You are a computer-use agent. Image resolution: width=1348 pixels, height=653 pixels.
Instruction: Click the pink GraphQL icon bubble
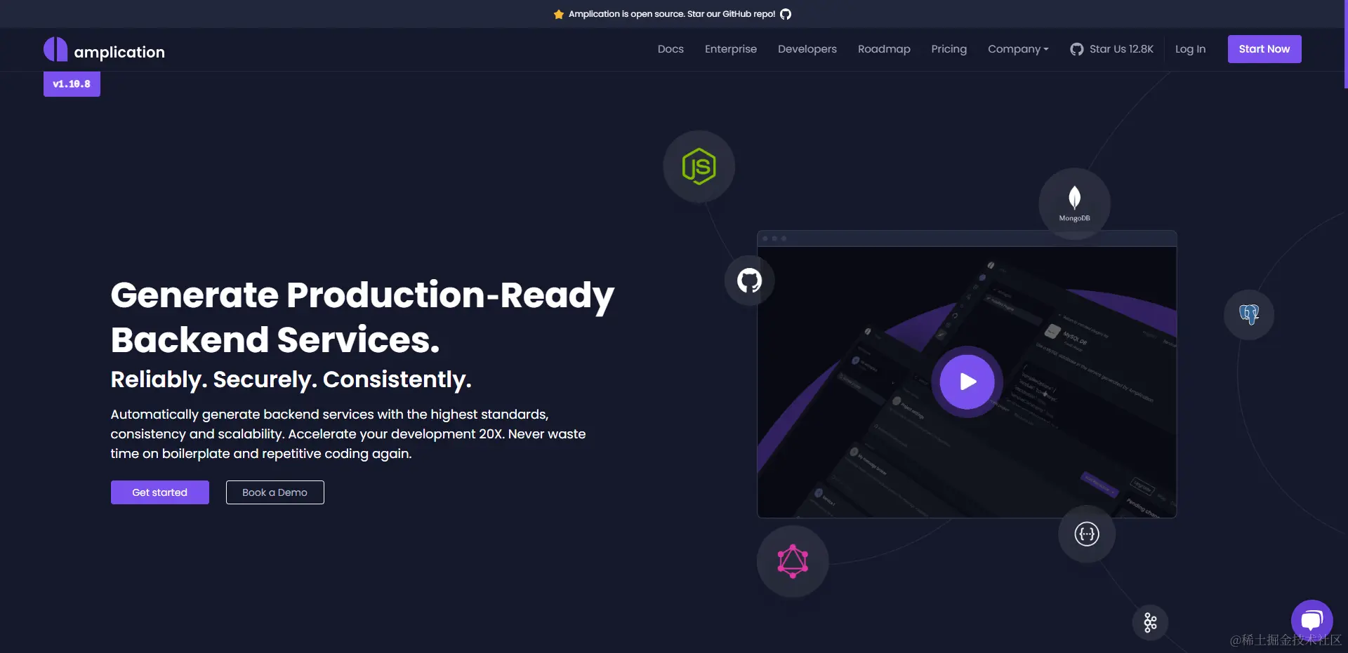(x=793, y=561)
